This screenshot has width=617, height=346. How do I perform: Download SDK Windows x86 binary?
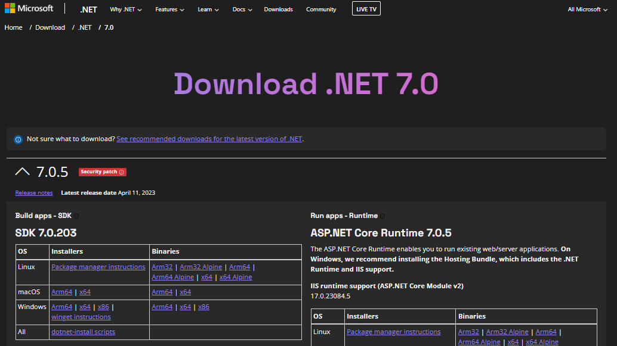pos(204,307)
